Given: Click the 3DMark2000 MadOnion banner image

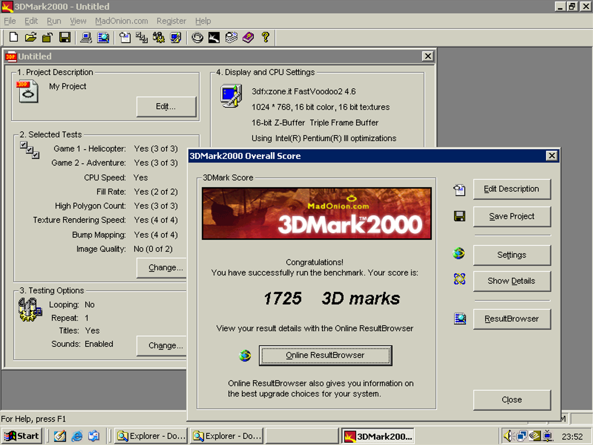Looking at the screenshot, I should pyautogui.click(x=317, y=214).
